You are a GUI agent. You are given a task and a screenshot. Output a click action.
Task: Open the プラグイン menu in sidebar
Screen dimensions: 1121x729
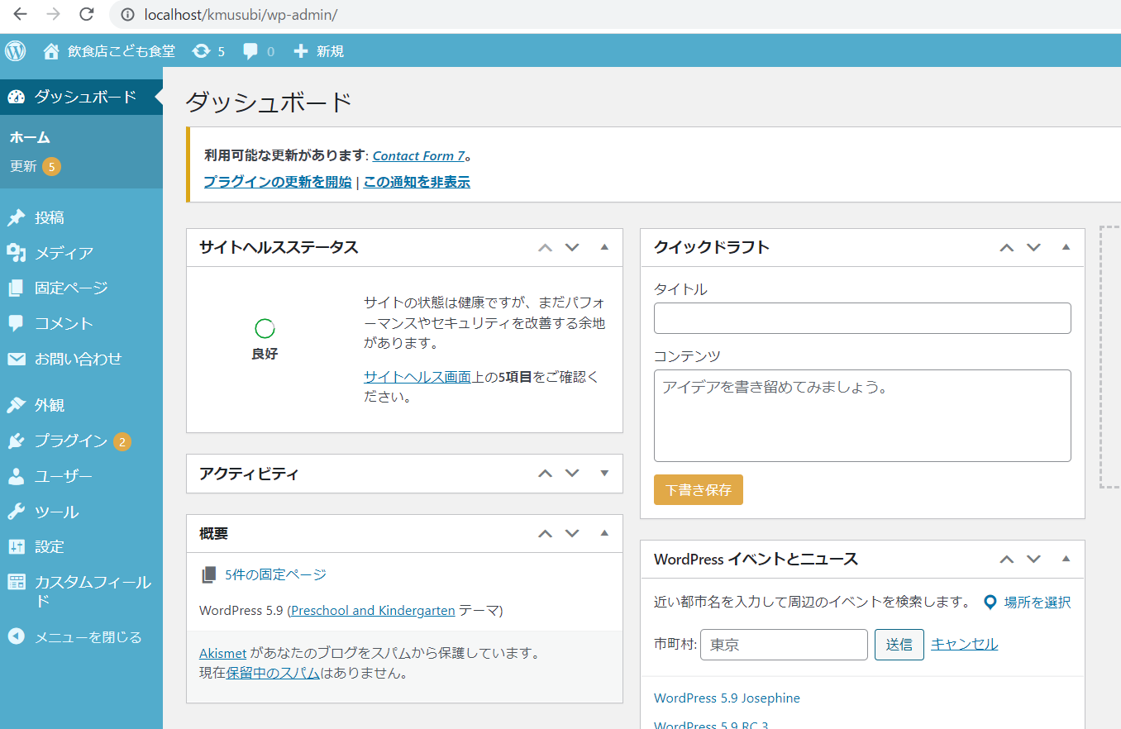point(70,441)
